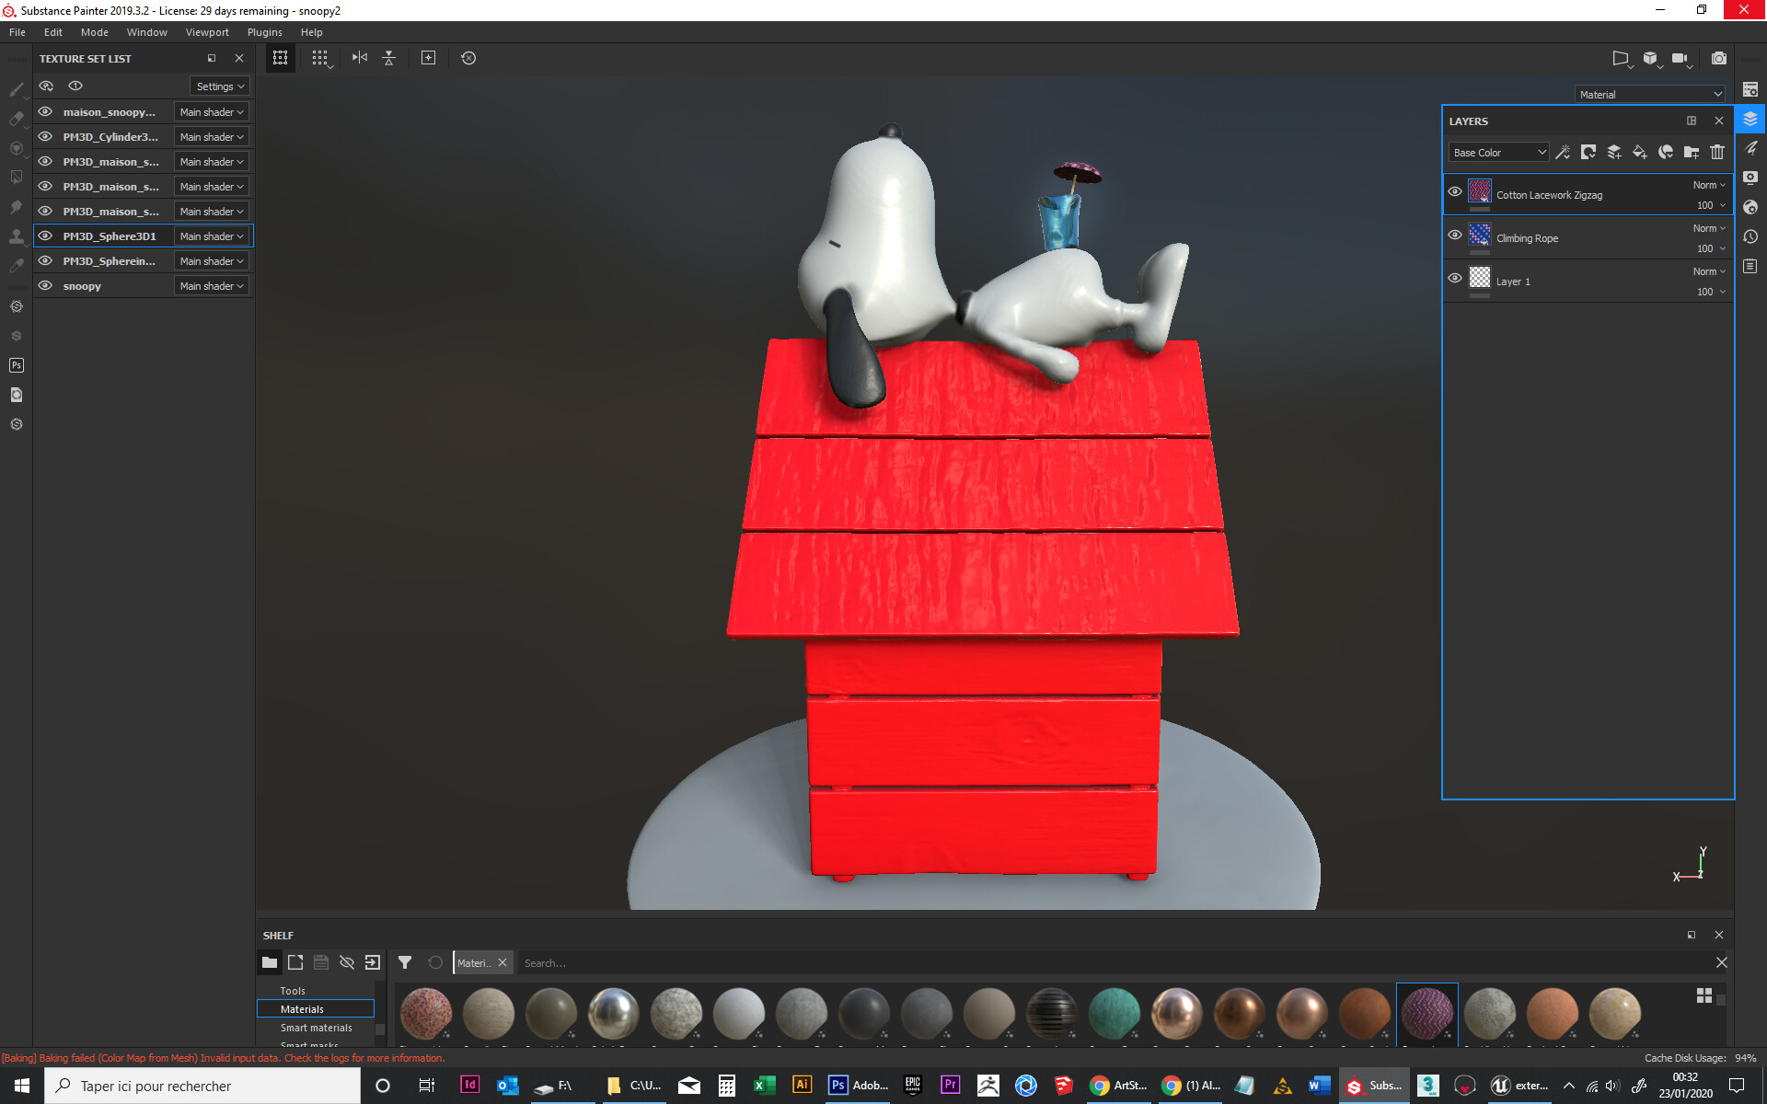Toggle visibility of the snoopy texture set
The height and width of the screenshot is (1104, 1767).
tap(45, 285)
